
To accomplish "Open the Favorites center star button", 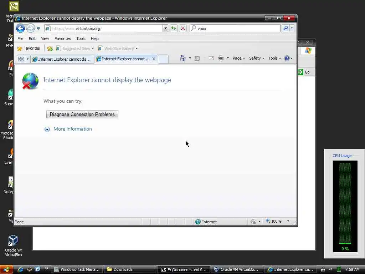I will pos(29,48).
